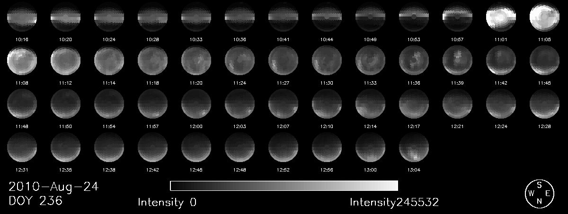Select the 10:20 disk image

click(66, 17)
